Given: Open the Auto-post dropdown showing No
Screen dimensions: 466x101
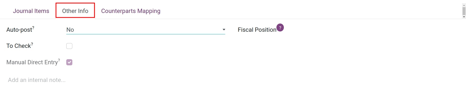Looking at the screenshot, I should click(x=146, y=30).
